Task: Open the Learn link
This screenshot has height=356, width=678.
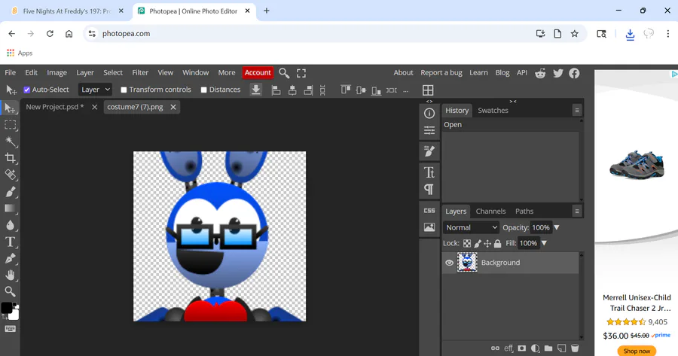Action: point(478,72)
